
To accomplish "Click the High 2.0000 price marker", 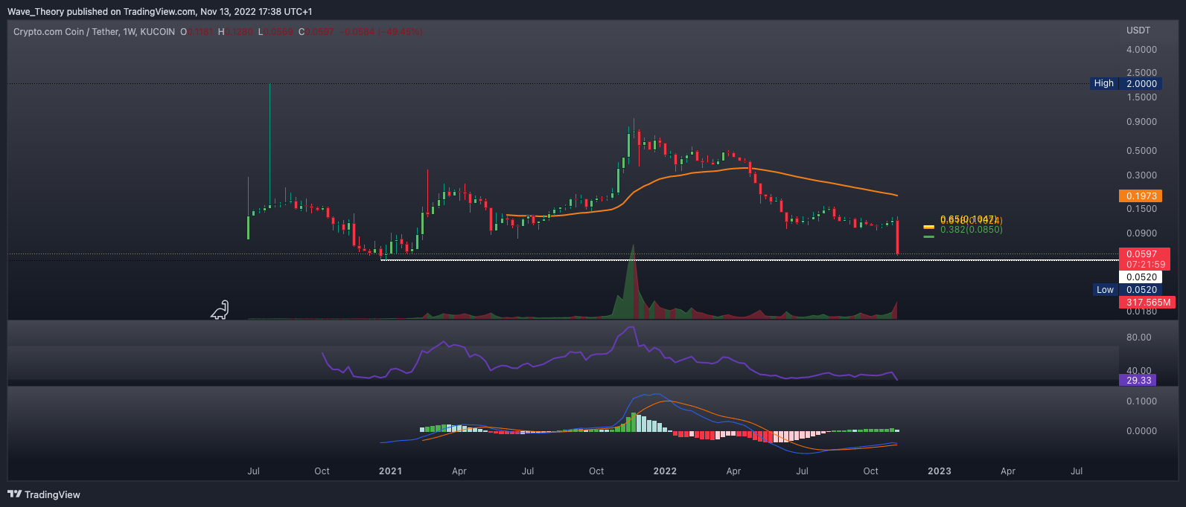I will [1125, 83].
